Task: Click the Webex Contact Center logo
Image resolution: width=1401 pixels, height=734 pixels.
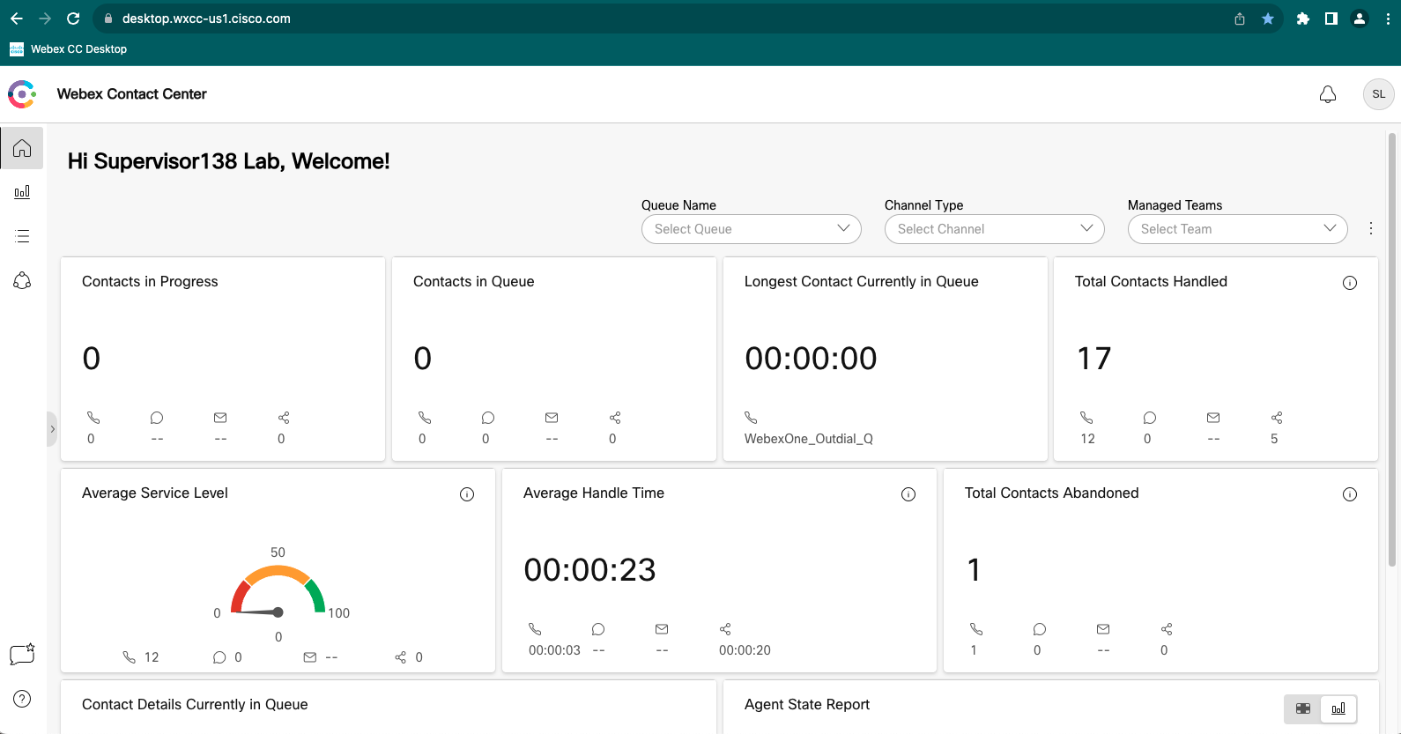Action: tap(22, 94)
